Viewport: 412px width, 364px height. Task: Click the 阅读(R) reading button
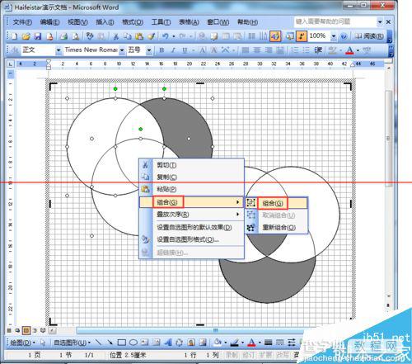coord(369,36)
